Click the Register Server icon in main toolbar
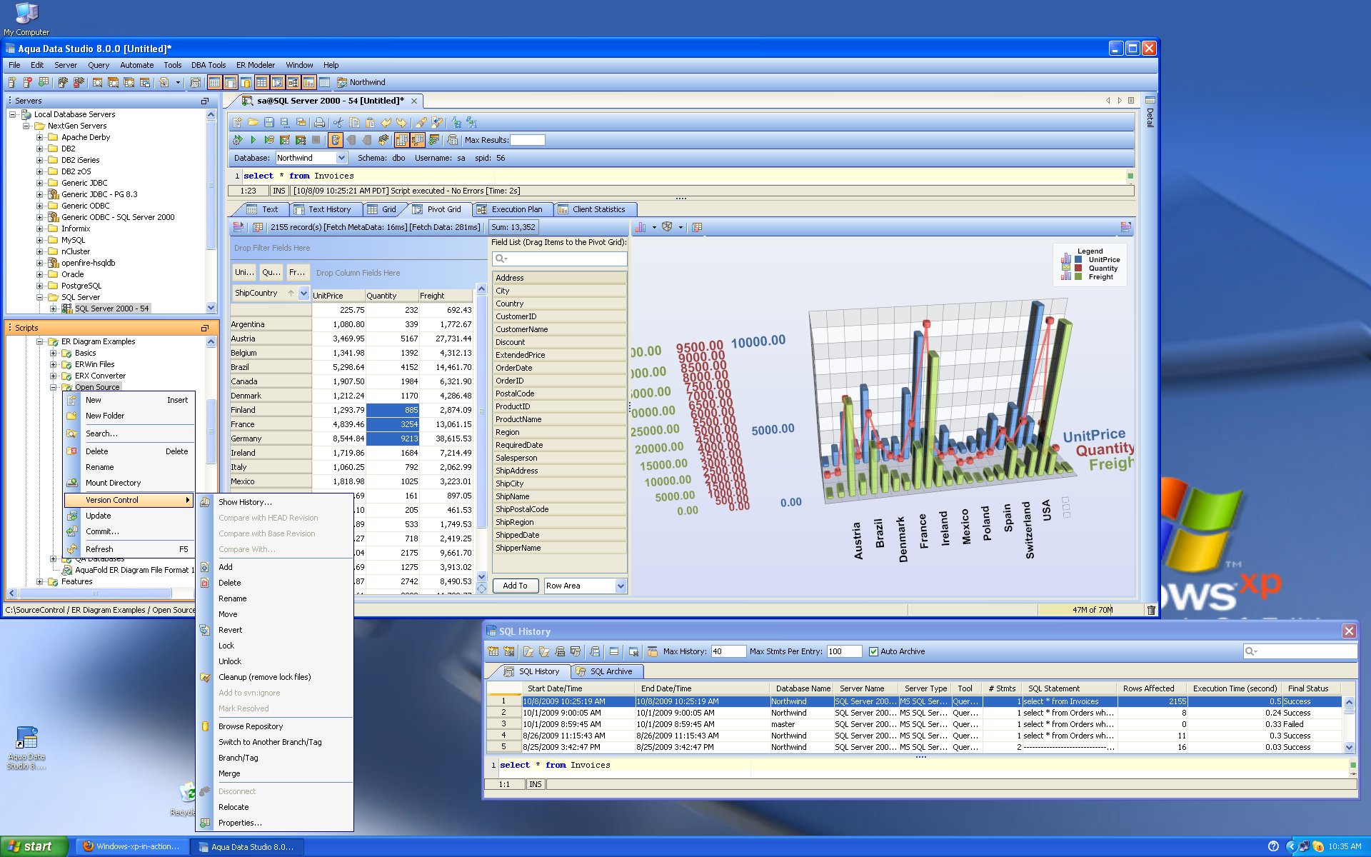The height and width of the screenshot is (857, 1371). point(12,82)
